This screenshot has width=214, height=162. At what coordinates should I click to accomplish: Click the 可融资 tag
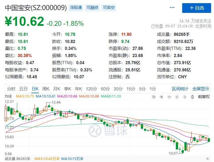(92, 8)
